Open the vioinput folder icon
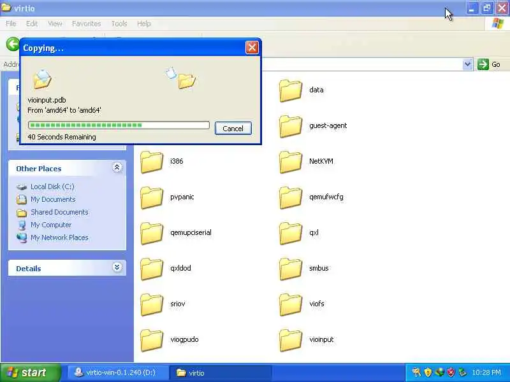 (291, 341)
